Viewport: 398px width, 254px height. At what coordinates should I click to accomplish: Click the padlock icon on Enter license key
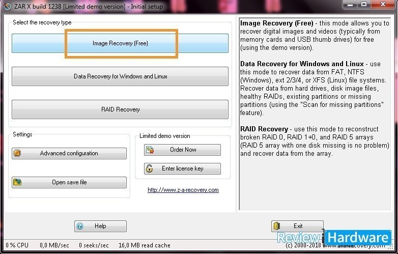[149, 168]
